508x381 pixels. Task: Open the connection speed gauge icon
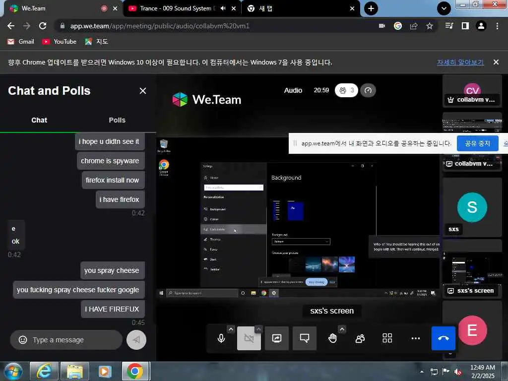(x=368, y=90)
